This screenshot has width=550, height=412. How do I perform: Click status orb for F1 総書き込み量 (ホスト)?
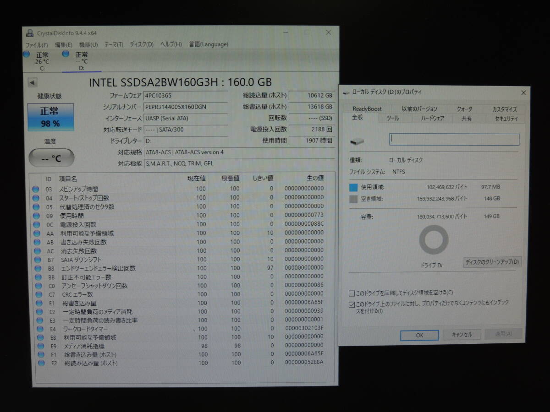pyautogui.click(x=41, y=354)
